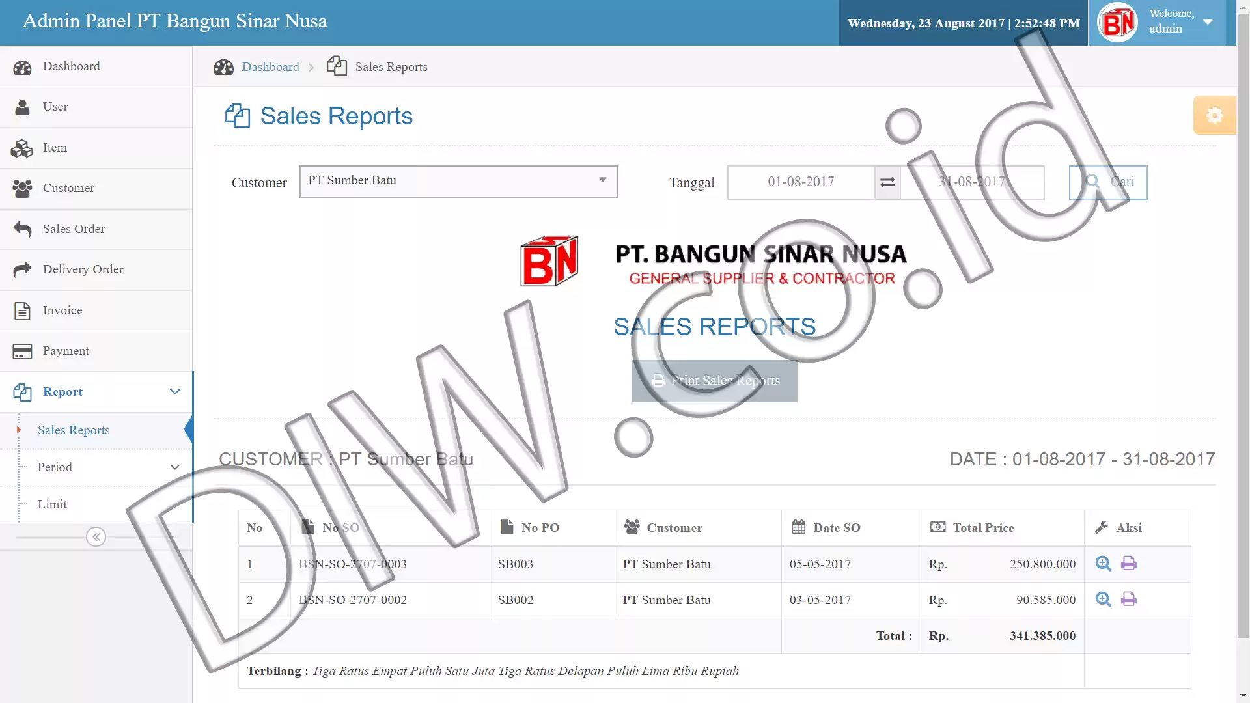Screen dimensions: 1250x703
Task: Click the Delivery Order forward-arrow icon
Action: pos(22,269)
